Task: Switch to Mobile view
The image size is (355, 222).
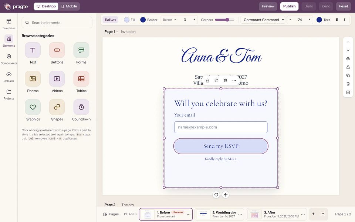Action: tap(69, 6)
